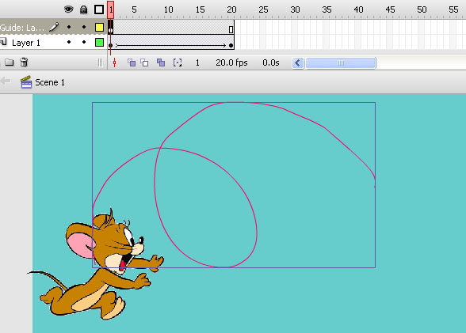Image resolution: width=466 pixels, height=333 pixels.
Task: Click the eye icon in the timeline header
Action: [68, 9]
